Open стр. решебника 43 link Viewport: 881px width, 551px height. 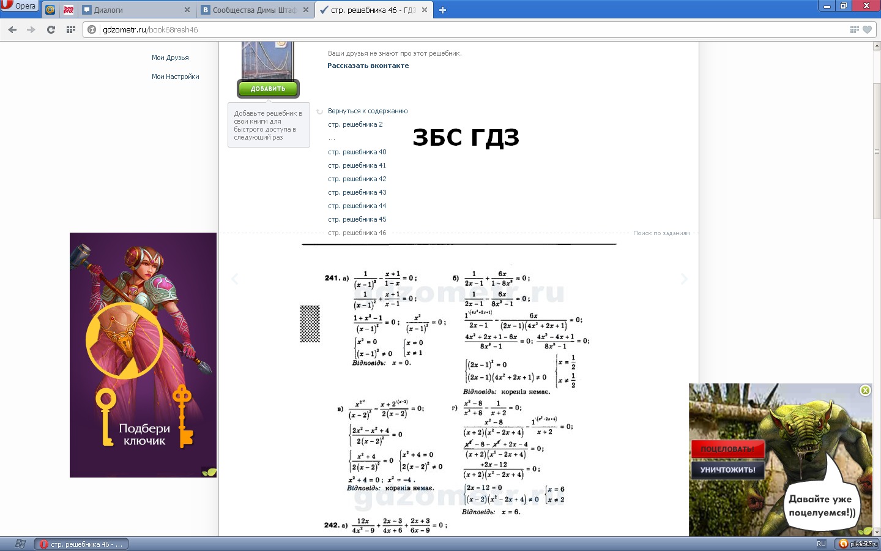click(x=357, y=192)
